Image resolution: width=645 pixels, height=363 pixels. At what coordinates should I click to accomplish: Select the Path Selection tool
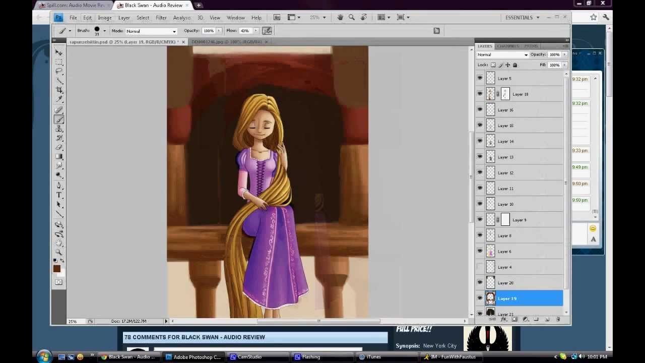(x=59, y=205)
